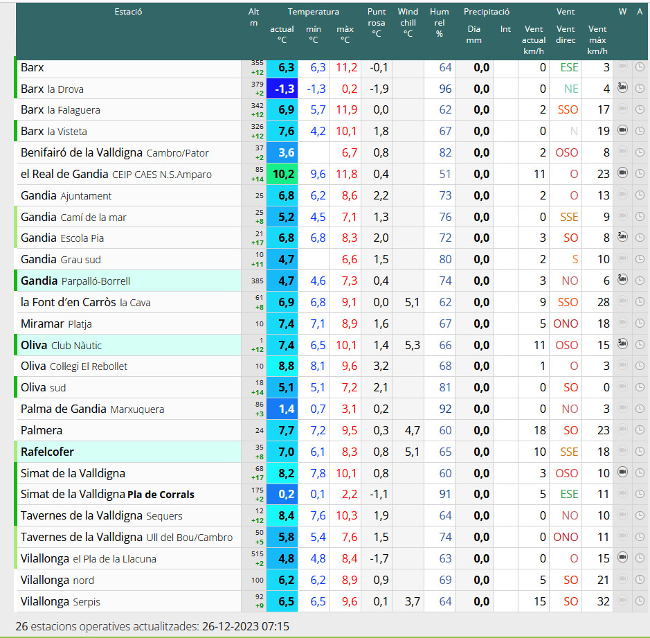The image size is (650, 638).
Task: Show webcam for Gandia Parpalló-Borrell
Action: click(x=622, y=280)
